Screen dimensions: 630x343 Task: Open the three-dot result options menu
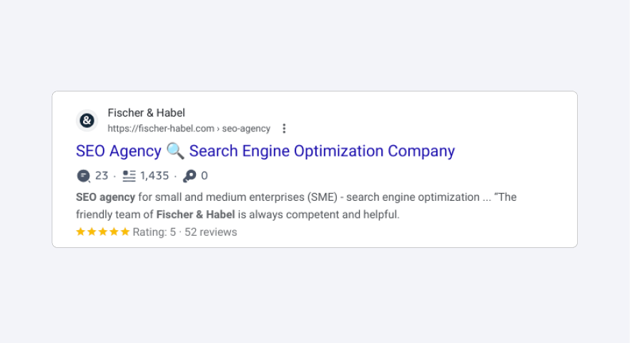point(284,129)
